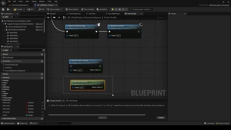Viewport: 231px width, 130px height.
Task: Expand the Replication variable category
Action: click(1, 87)
